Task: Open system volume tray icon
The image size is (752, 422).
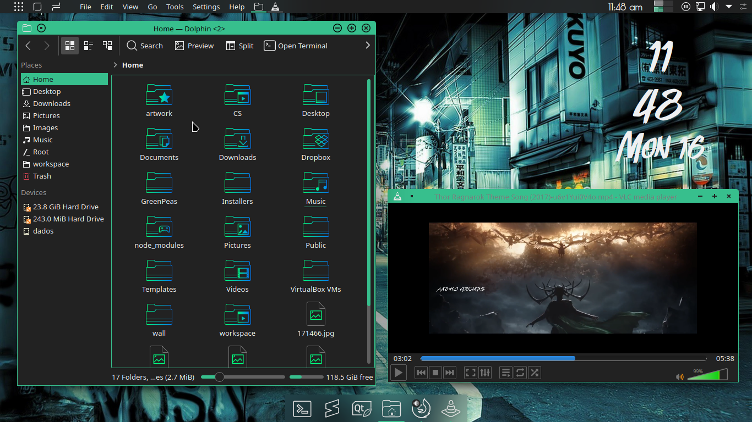Action: coord(714,7)
